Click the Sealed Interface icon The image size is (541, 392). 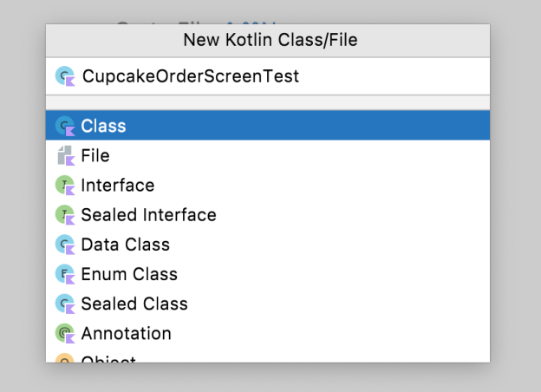click(x=65, y=215)
